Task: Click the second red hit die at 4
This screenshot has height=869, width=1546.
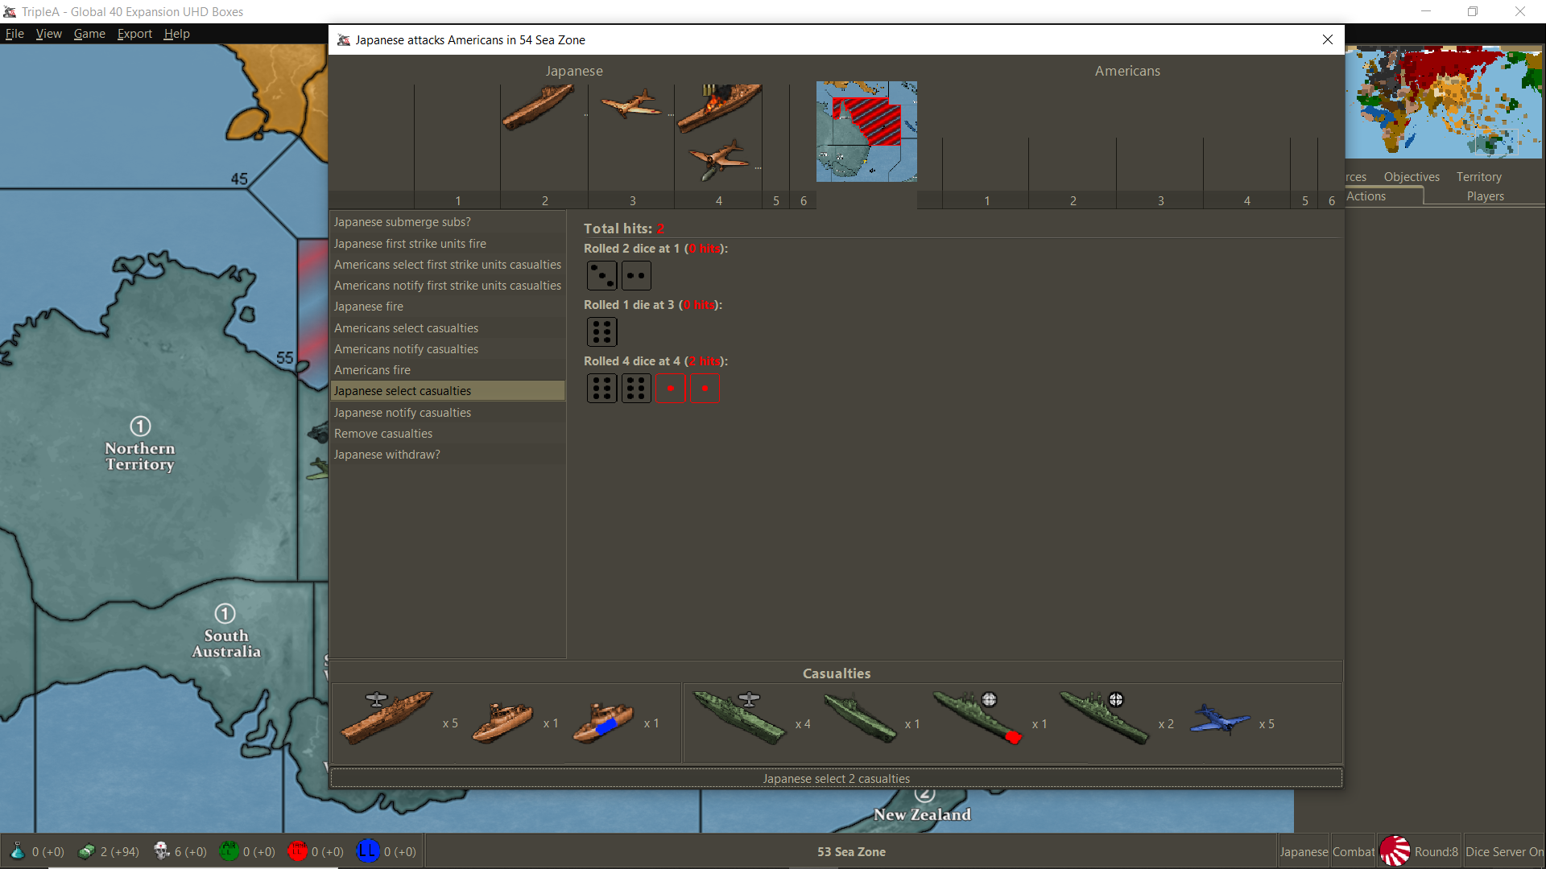Action: (705, 388)
